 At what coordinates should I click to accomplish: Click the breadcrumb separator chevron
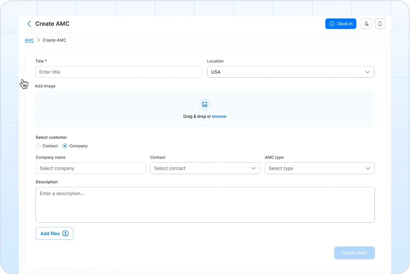coord(38,40)
